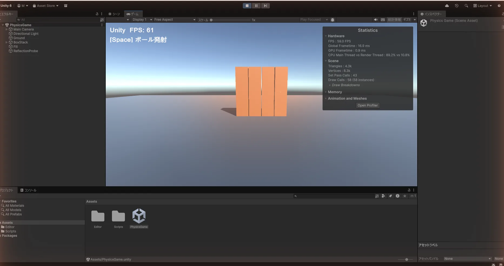Viewport: 504px width, 266px height.
Task: Open the Editor folder thumbnail in Assets
Action: [98, 216]
